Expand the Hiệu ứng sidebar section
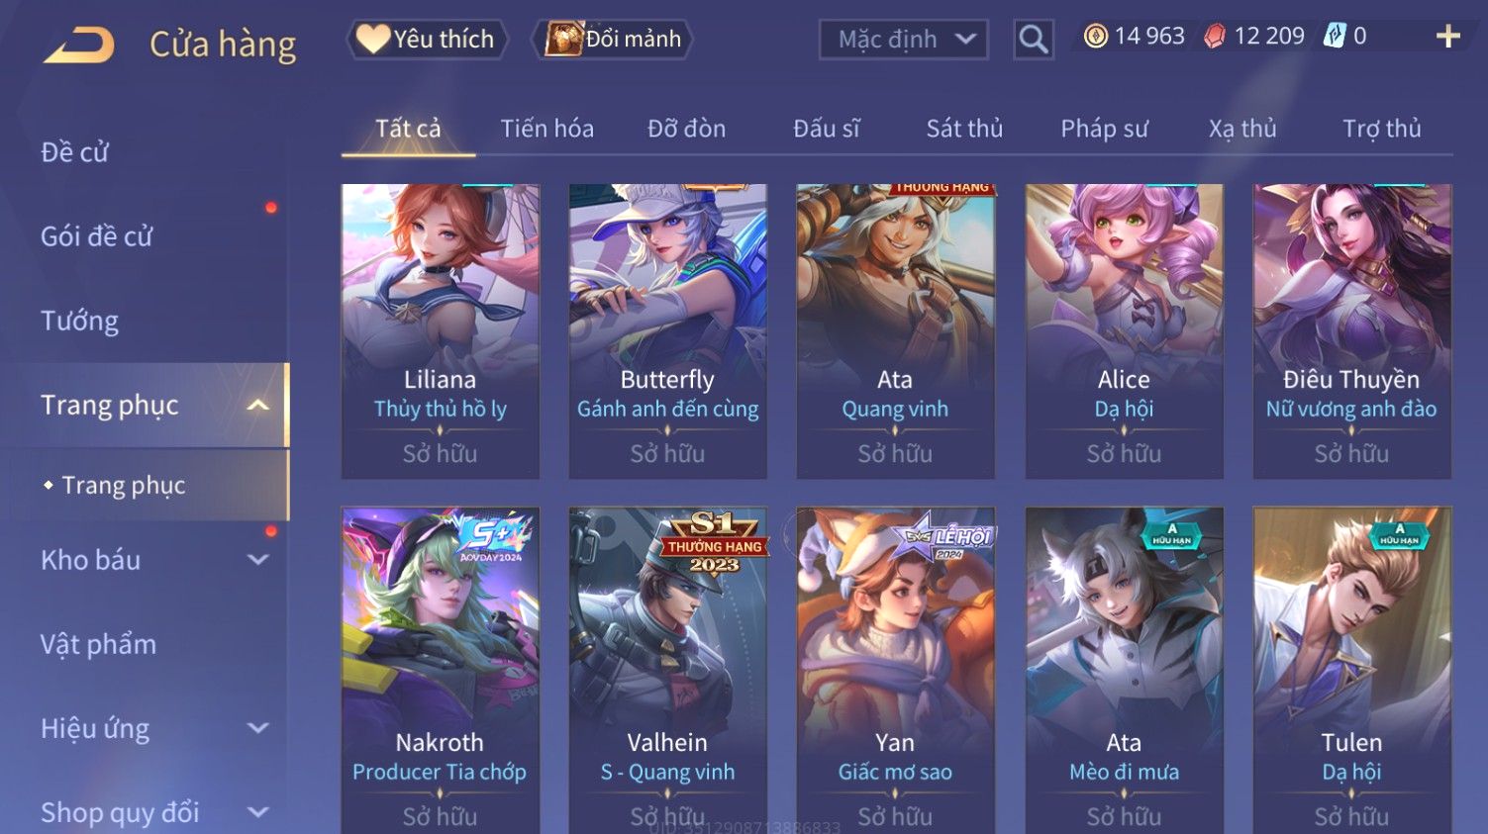The height and width of the screenshot is (834, 1488). coord(257,728)
